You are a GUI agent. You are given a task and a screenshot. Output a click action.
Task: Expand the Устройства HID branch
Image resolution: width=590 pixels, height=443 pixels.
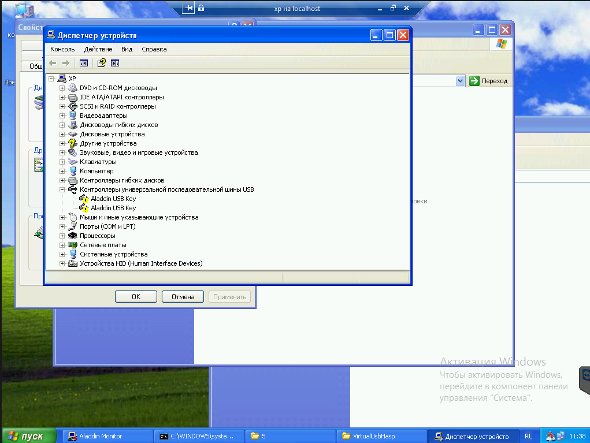click(62, 263)
